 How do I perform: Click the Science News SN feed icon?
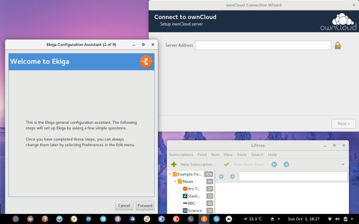point(185,210)
